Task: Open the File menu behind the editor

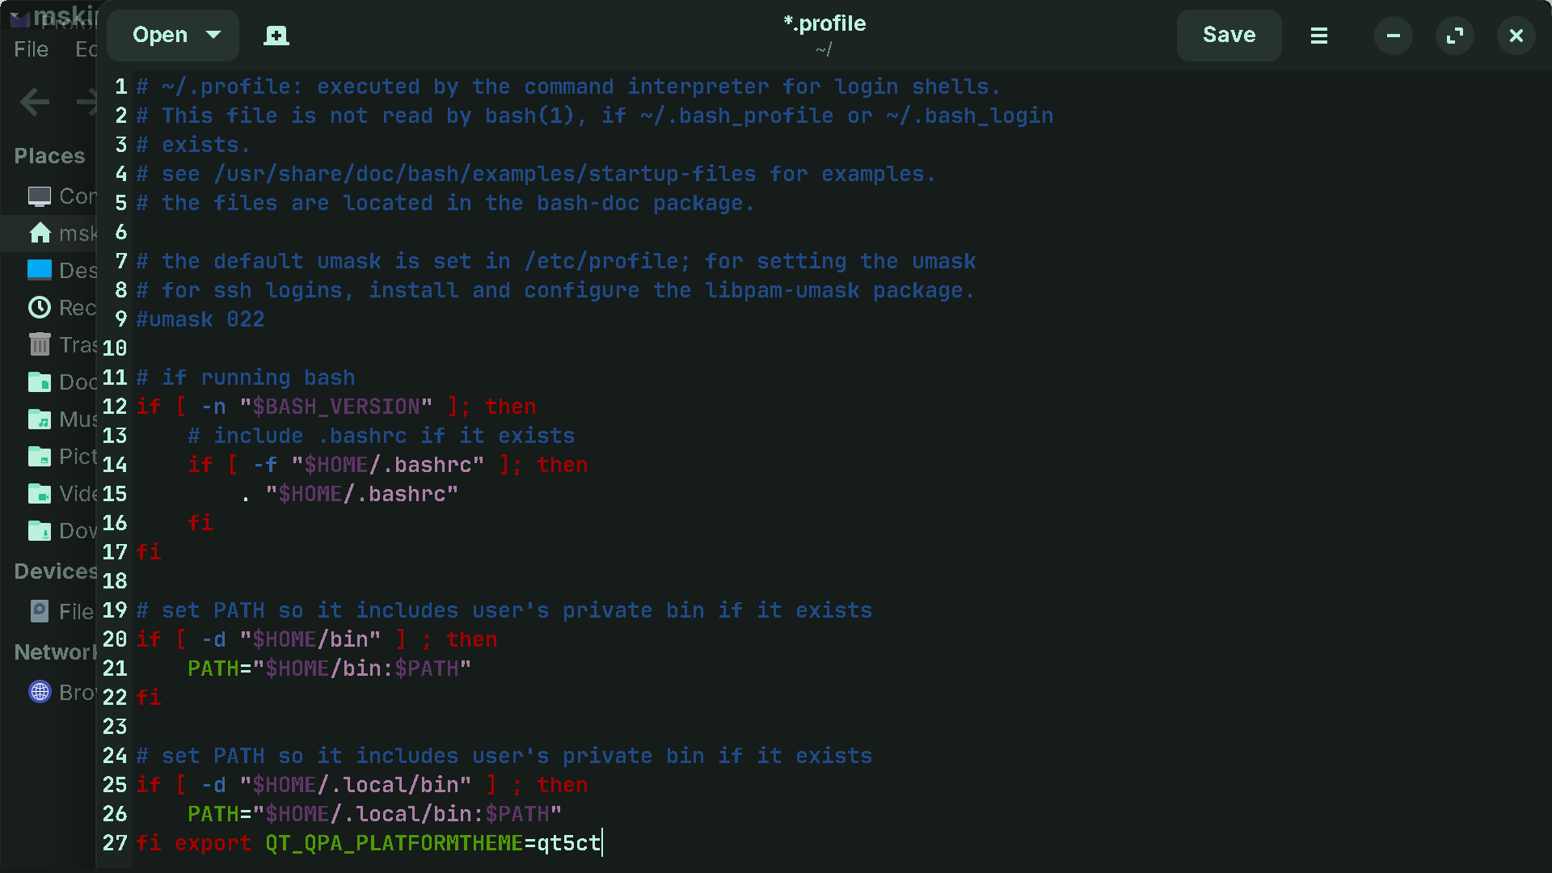Action: [31, 49]
